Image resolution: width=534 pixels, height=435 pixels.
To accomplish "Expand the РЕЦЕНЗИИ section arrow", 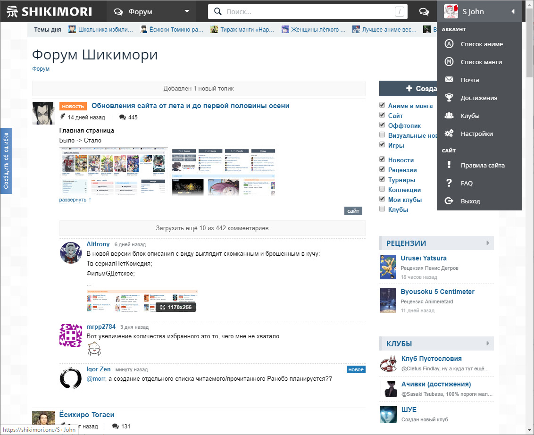I will [488, 243].
